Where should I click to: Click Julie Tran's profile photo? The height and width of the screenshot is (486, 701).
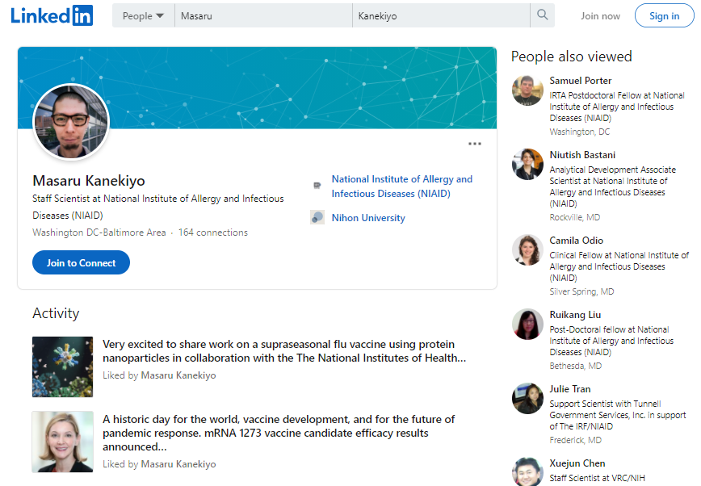click(527, 398)
